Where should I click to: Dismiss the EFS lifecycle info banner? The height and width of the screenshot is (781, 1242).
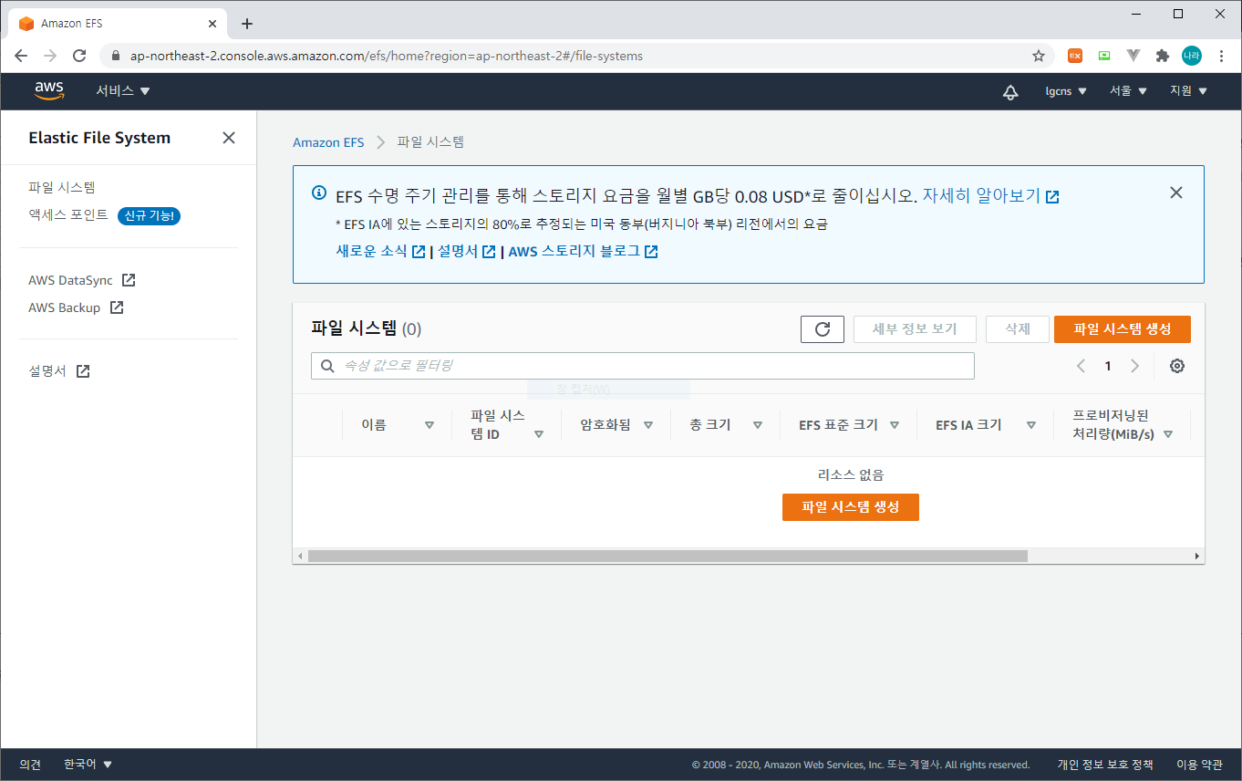point(1176,193)
